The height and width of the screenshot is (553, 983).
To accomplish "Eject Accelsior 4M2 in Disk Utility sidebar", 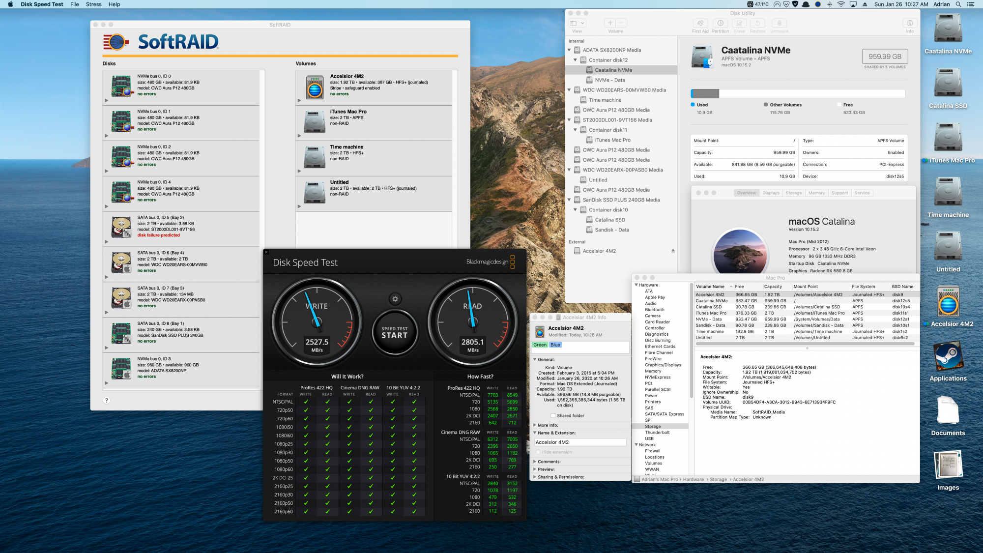I will 673,251.
